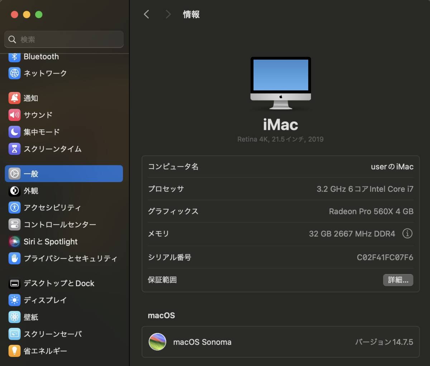
Task: Click the コントロールセンター icon
Action: [x=14, y=225]
